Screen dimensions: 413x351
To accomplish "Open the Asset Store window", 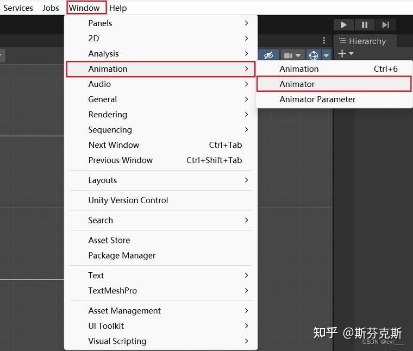I will [161, 240].
